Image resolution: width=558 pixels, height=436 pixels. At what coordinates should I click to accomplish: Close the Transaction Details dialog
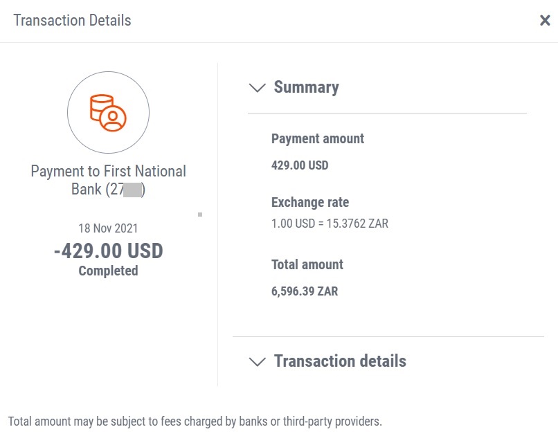tap(545, 21)
